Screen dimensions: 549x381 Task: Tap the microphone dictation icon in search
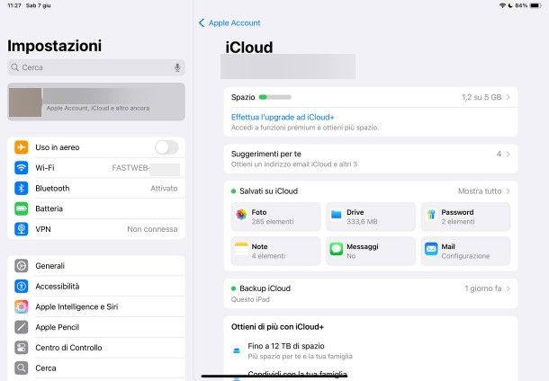[177, 67]
